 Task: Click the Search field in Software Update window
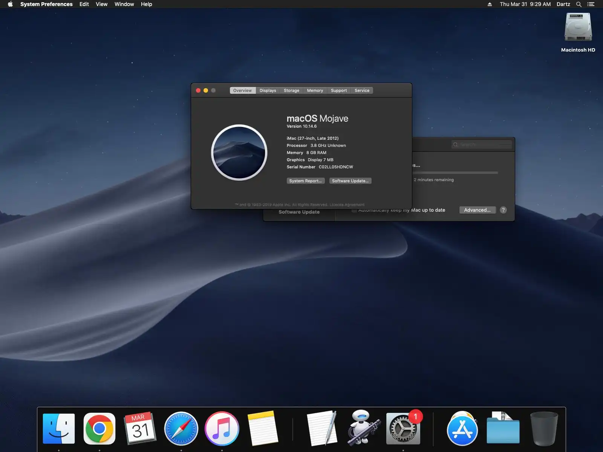click(x=482, y=145)
